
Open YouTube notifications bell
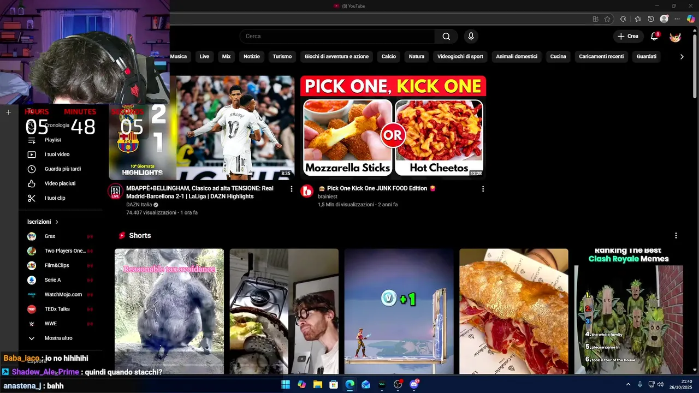(x=654, y=37)
